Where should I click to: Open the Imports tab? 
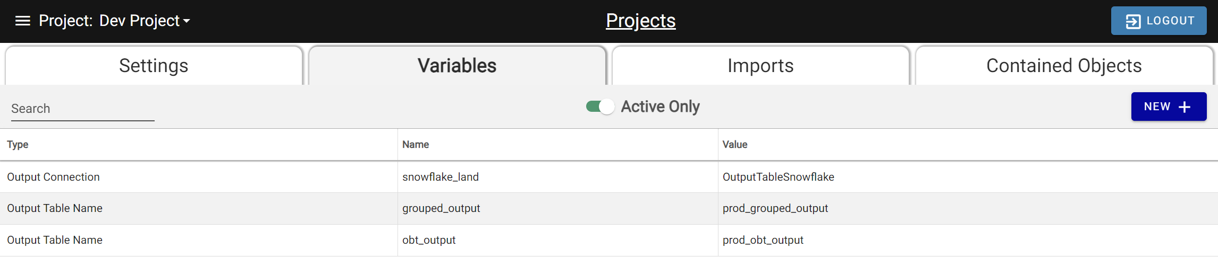tap(760, 66)
